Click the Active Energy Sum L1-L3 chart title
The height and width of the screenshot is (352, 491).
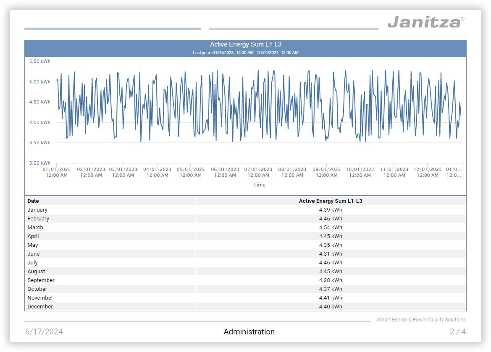(x=245, y=44)
